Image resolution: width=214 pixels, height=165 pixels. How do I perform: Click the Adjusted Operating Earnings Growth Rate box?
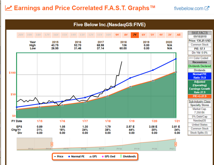[200, 87]
